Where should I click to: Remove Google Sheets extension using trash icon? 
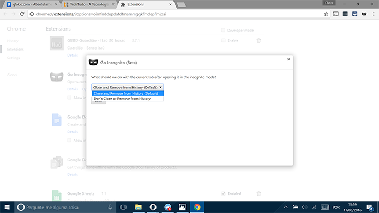pos(258,194)
